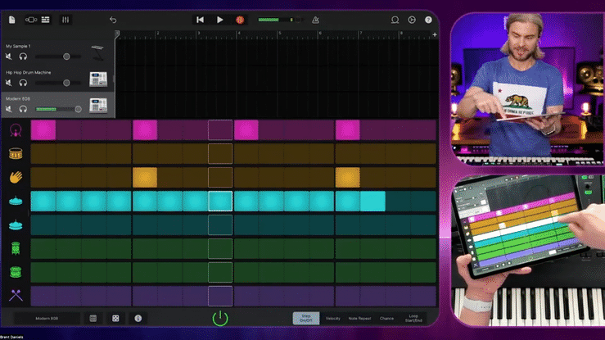The width and height of the screenshot is (605, 340).
Task: Add song section with plus button
Action: pyautogui.click(x=434, y=34)
